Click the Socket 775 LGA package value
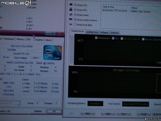Viewport: 161px width, 121px height. [21, 54]
